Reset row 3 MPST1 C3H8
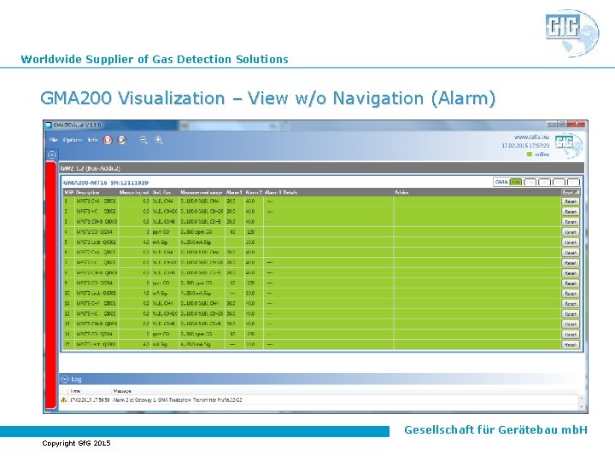 (x=571, y=222)
